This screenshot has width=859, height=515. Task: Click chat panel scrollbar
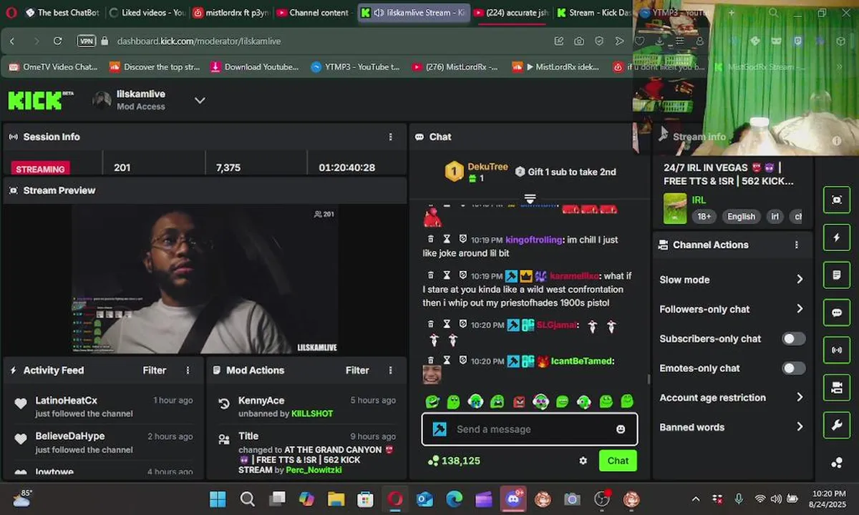tap(649, 379)
